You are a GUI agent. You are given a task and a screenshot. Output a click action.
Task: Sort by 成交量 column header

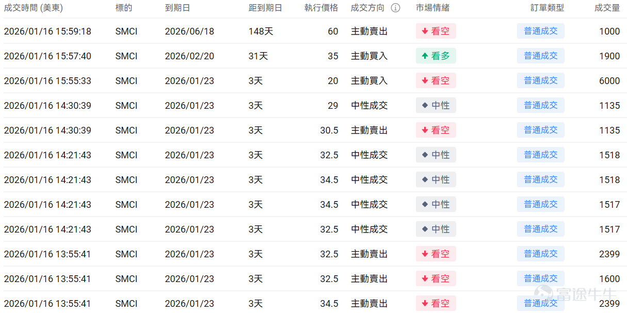pos(607,8)
